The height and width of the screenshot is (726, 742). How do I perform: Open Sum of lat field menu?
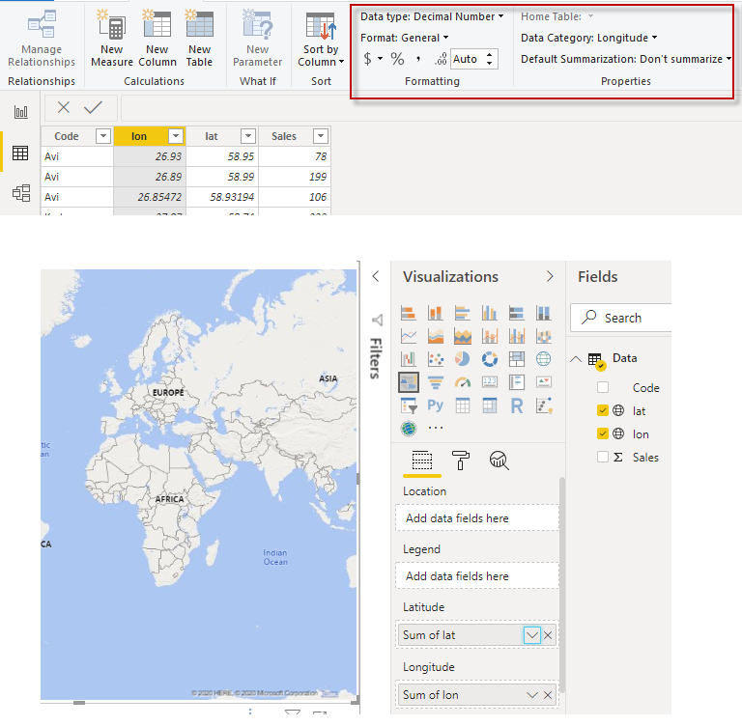[x=532, y=635]
